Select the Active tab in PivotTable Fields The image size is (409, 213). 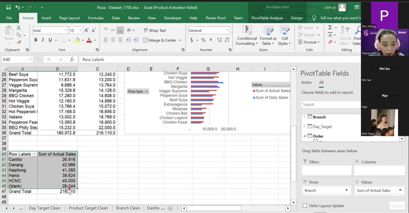(306, 82)
